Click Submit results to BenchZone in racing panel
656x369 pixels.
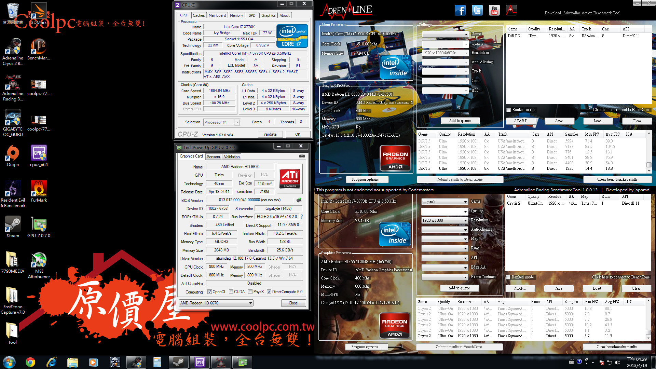pyautogui.click(x=460, y=179)
